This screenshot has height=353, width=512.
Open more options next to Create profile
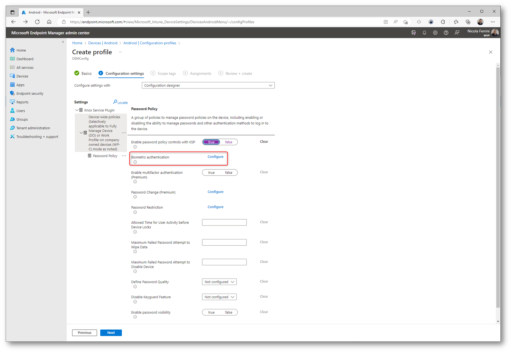point(120,52)
